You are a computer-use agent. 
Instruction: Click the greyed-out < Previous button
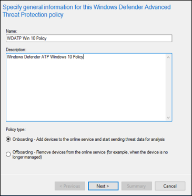click(70, 186)
